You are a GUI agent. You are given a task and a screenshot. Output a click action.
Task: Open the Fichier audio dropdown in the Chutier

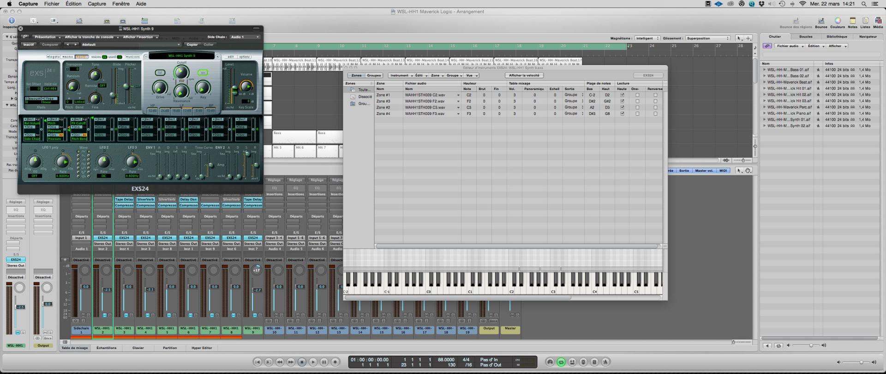790,46
